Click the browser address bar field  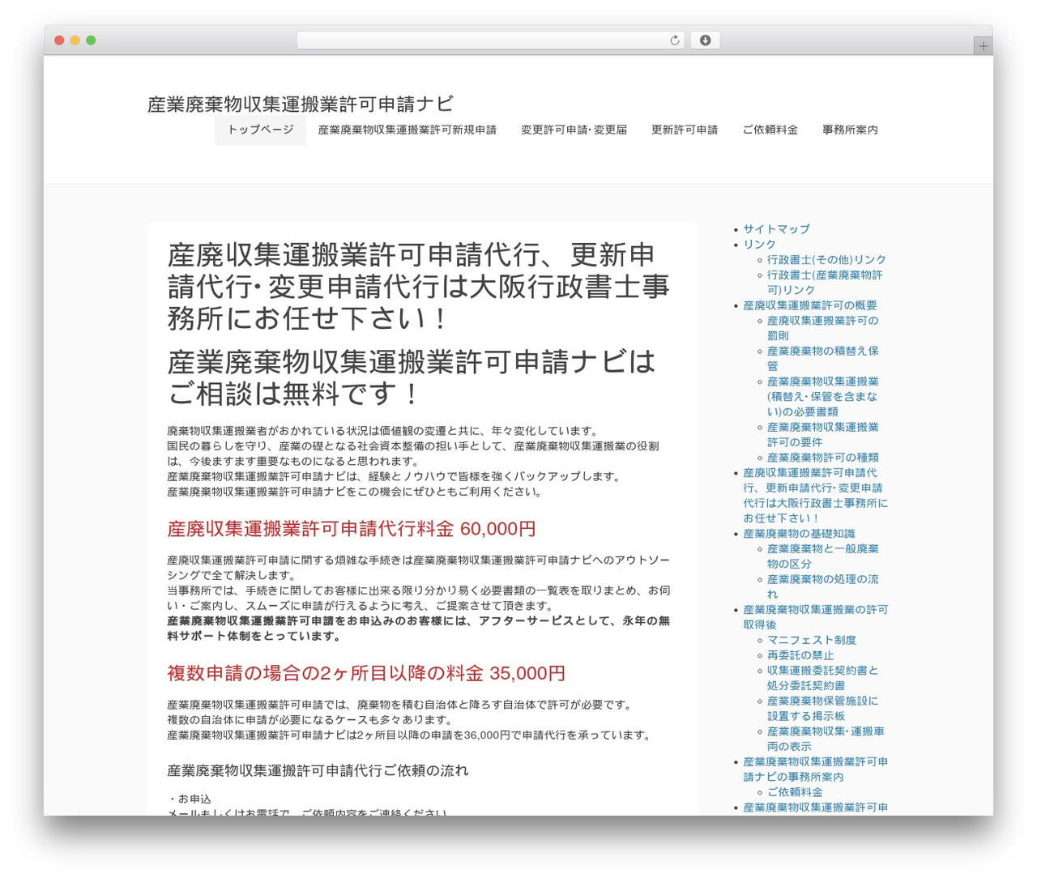tap(490, 40)
